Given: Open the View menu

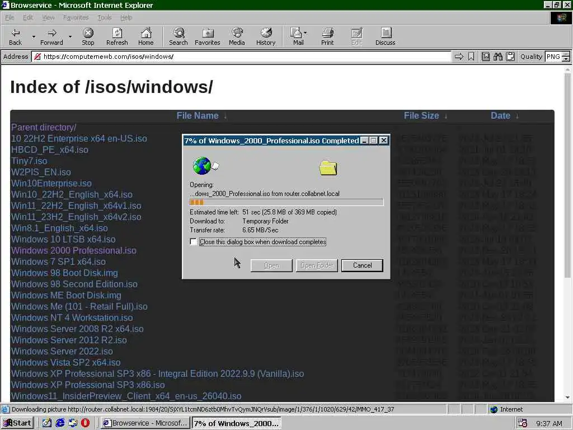Looking at the screenshot, I should point(48,17).
